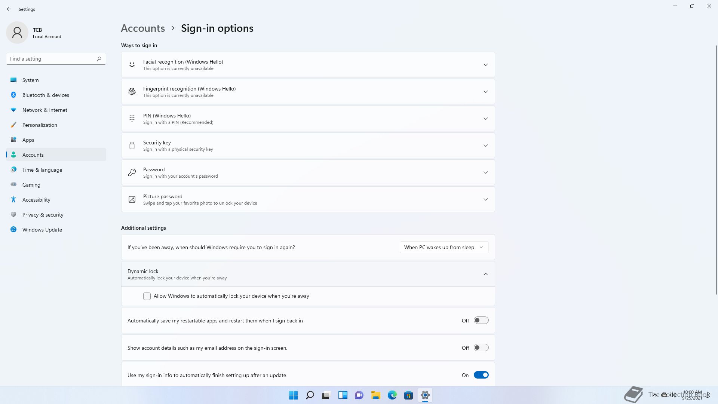Open Widgets from the taskbar
This screenshot has width=718, height=404.
pos(343,395)
